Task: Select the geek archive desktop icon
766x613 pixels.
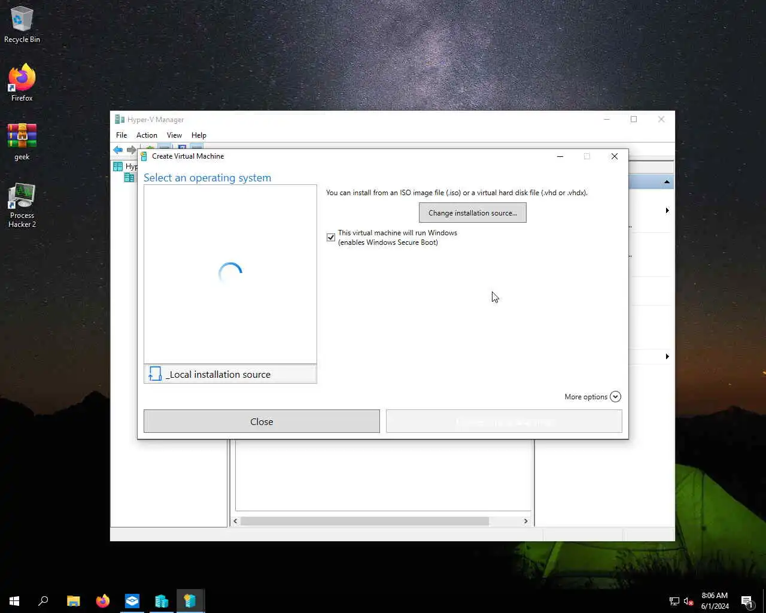Action: [x=22, y=142]
